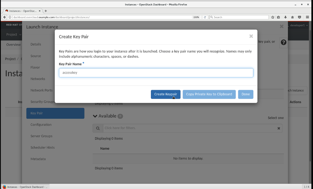Click the Firefox back arrow button

[5, 17]
